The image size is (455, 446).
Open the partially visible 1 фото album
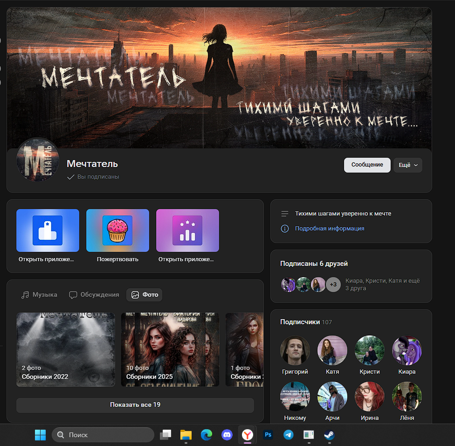[244, 349]
